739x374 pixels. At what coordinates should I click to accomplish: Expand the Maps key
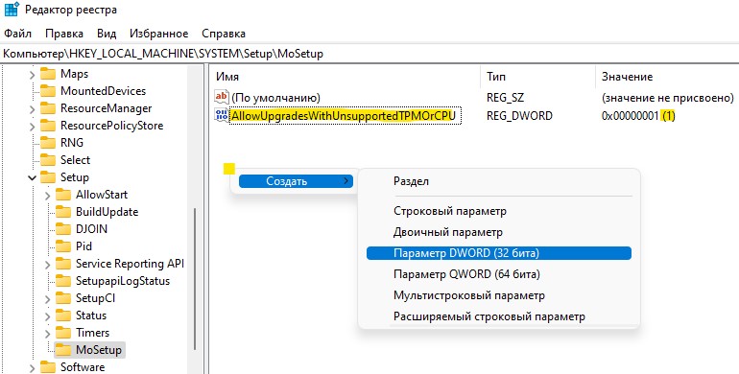point(32,75)
